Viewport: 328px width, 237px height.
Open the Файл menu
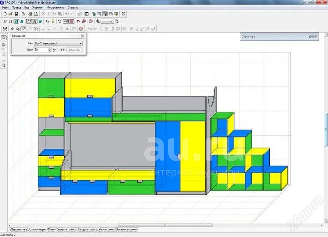tap(5, 7)
